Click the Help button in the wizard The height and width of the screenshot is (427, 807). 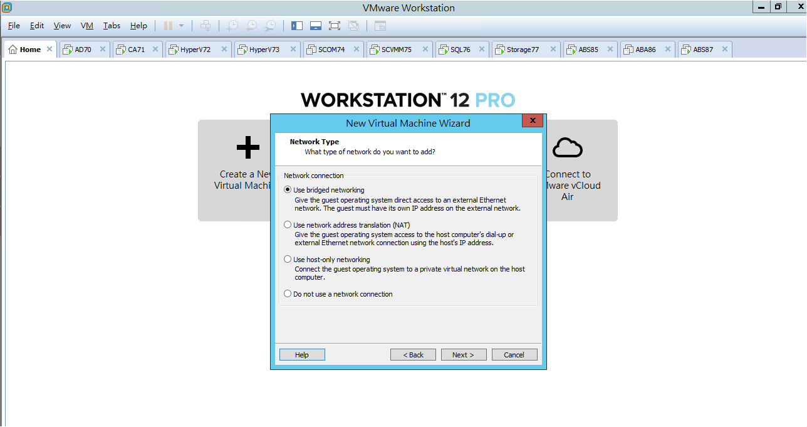[x=302, y=355]
